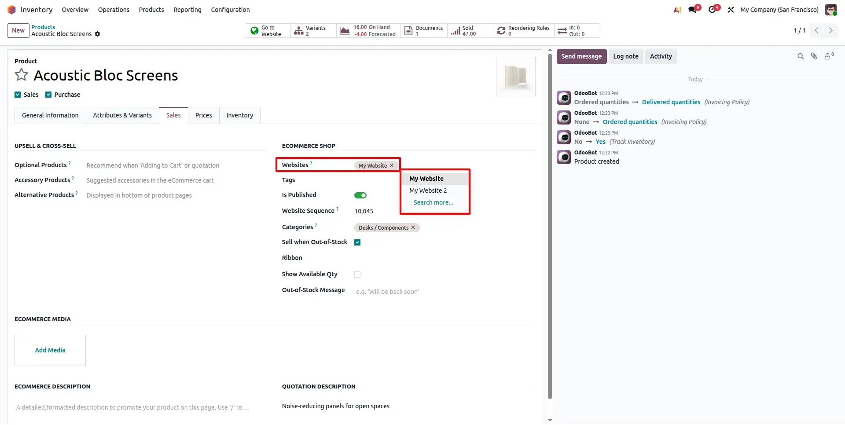This screenshot has height=425, width=845.
Task: Click the debug tools wrench icon
Action: [731, 10]
